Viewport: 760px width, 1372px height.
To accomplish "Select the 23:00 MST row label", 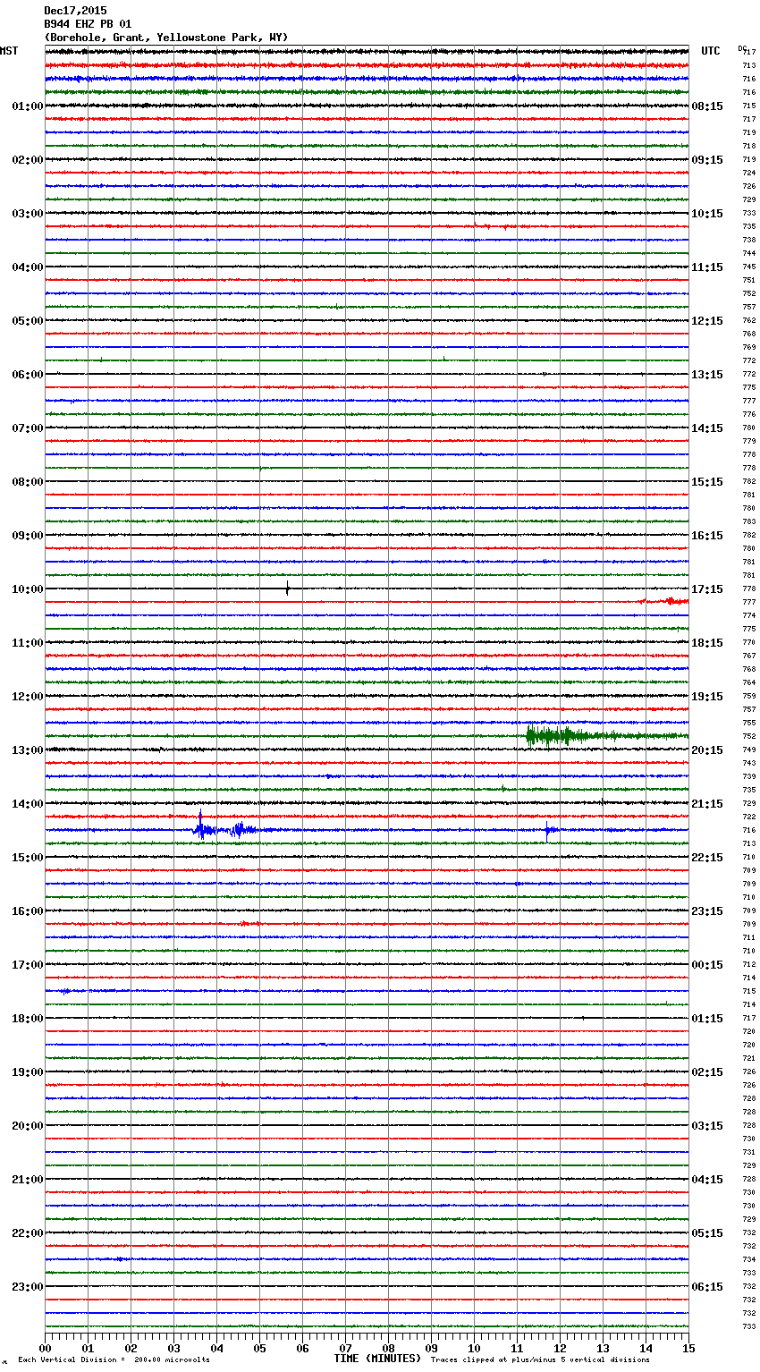I will click(x=28, y=1287).
